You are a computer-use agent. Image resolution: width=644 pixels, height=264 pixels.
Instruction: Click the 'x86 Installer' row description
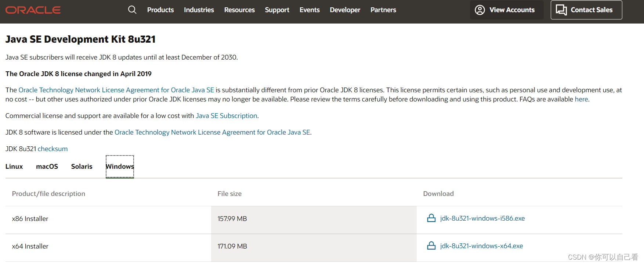point(30,219)
